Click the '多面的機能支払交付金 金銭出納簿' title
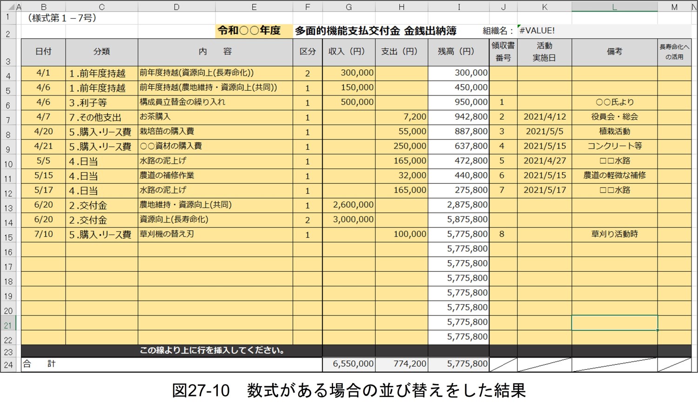 pyautogui.click(x=376, y=31)
